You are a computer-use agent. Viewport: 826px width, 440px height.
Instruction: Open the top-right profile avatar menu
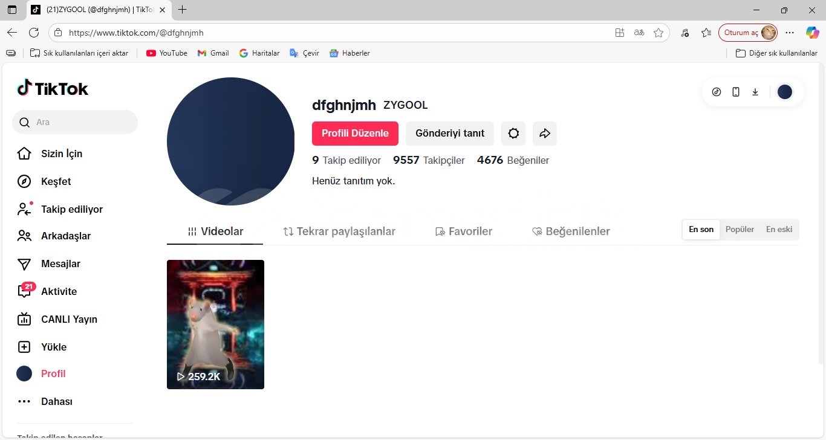(x=785, y=92)
